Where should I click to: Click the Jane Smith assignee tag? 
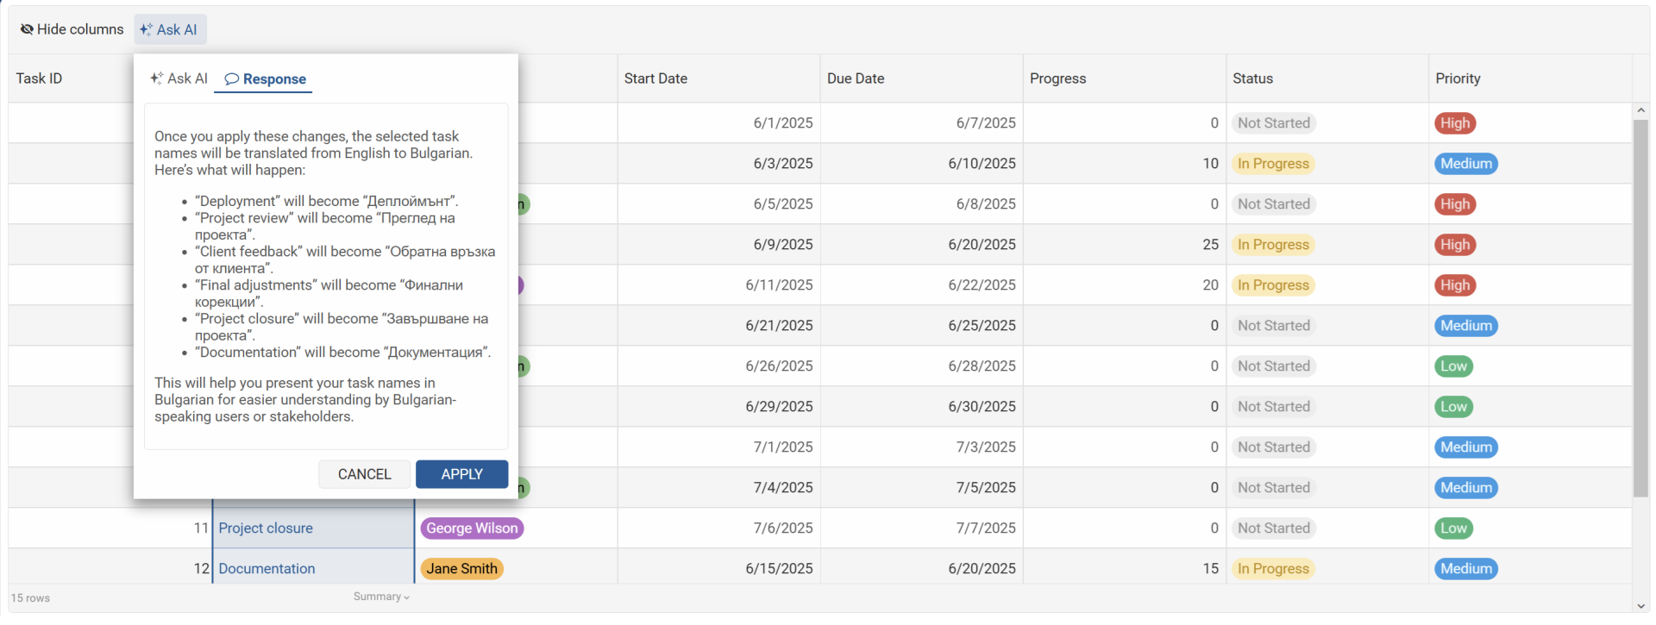pos(461,569)
